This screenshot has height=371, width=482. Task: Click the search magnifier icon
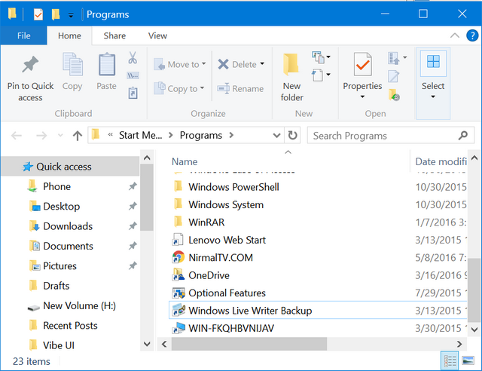(x=462, y=135)
